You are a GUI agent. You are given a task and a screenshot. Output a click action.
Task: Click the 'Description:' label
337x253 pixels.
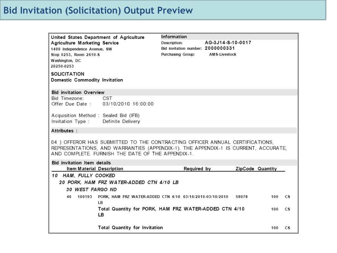pyautogui.click(x=172, y=43)
